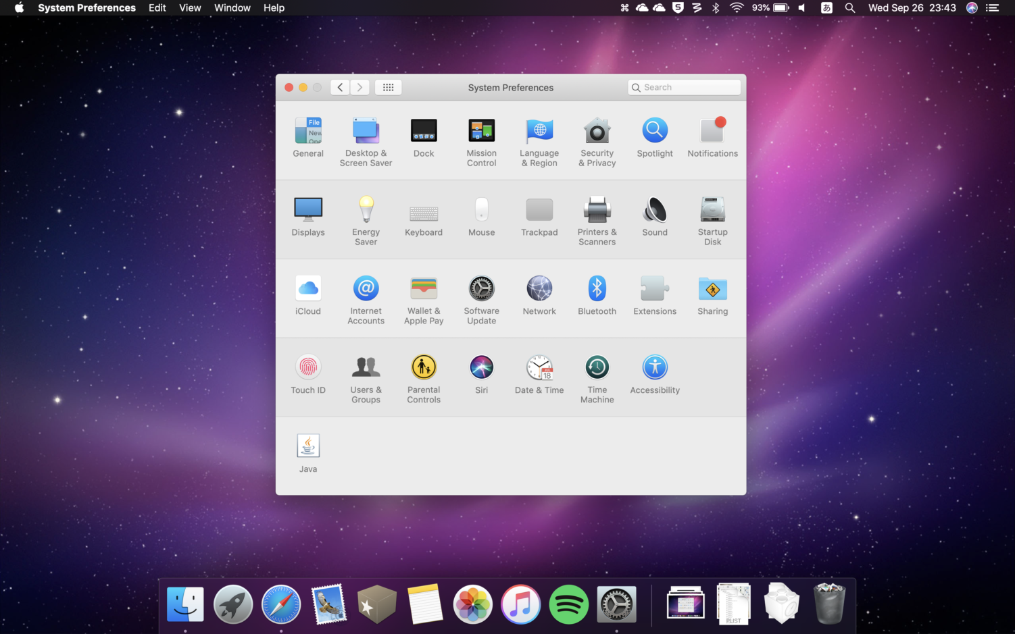Image resolution: width=1015 pixels, height=634 pixels.
Task: Open the Java control panel
Action: pos(308,453)
